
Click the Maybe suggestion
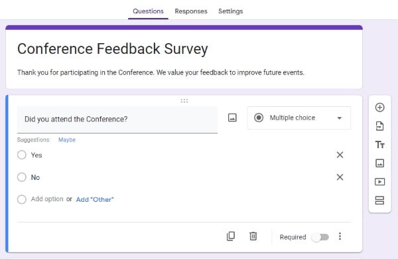[x=67, y=140]
